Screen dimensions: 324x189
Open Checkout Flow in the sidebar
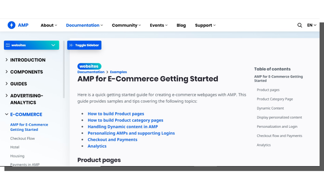23,138
